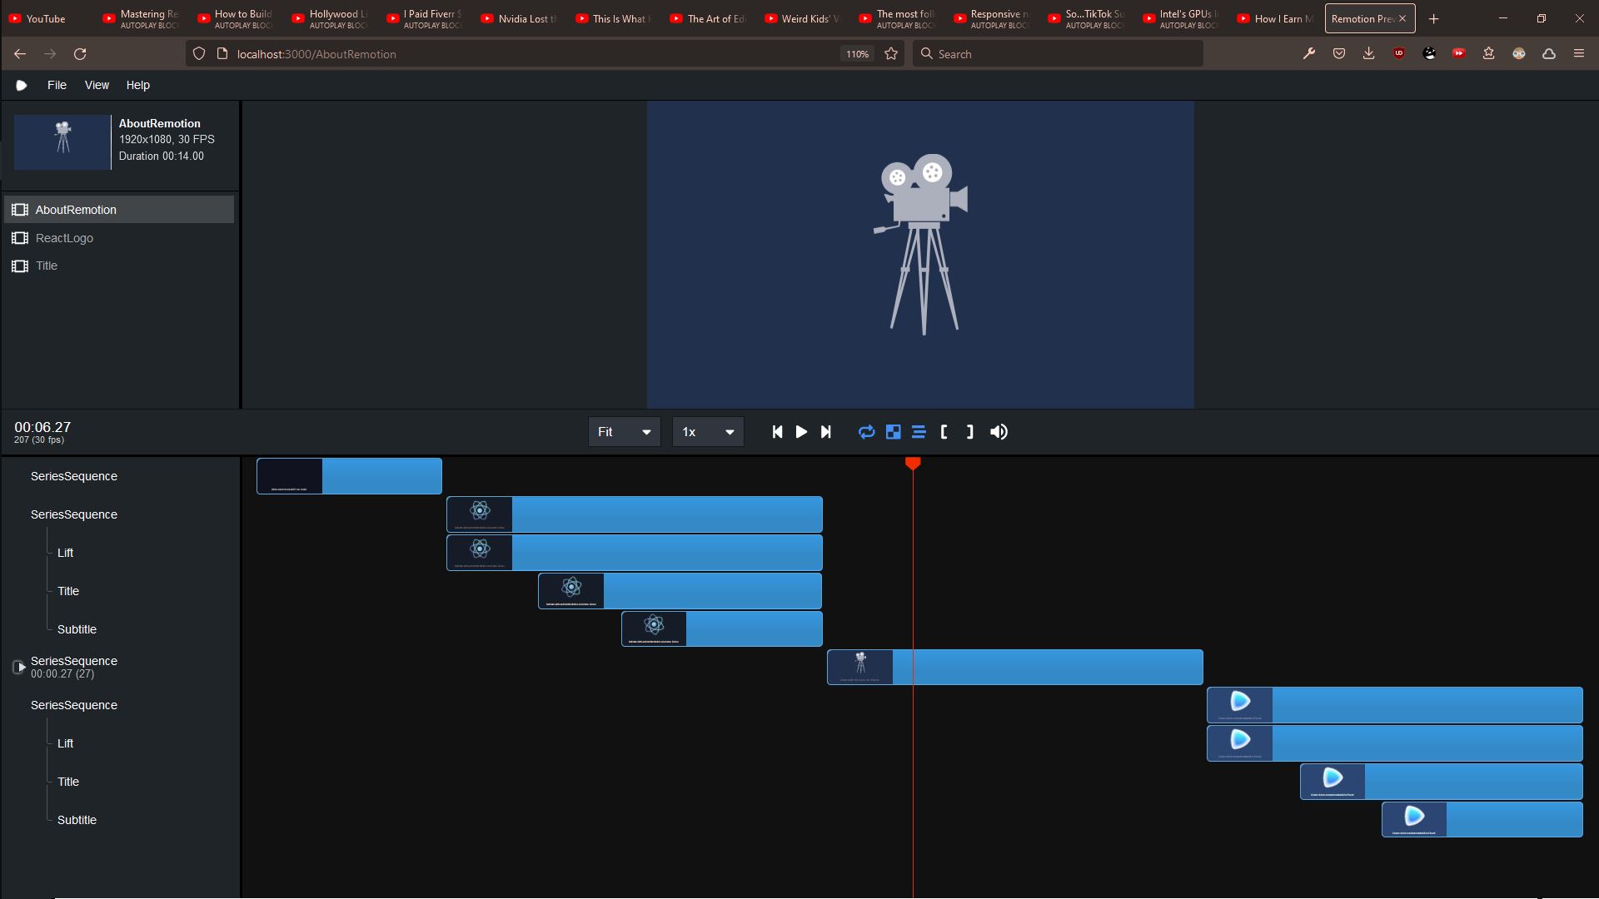Click the Remotion logo icon in menu bar

[22, 85]
